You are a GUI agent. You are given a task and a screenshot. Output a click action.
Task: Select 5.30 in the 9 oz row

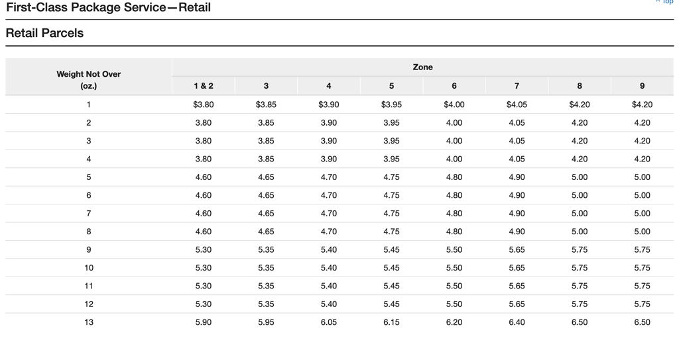coord(204,250)
